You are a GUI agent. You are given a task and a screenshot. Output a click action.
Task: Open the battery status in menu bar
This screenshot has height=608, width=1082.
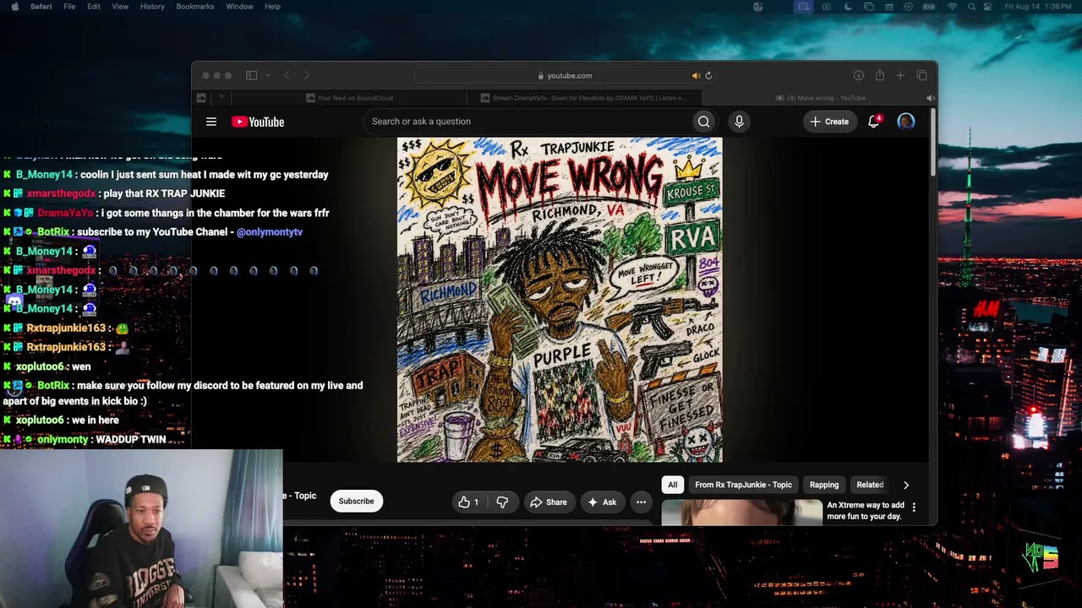pos(930,7)
